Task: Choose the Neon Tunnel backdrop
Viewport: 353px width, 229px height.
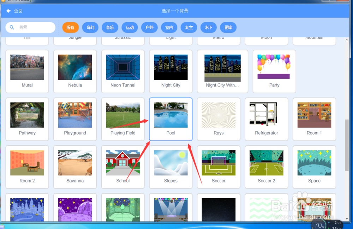Action: pyautogui.click(x=123, y=71)
